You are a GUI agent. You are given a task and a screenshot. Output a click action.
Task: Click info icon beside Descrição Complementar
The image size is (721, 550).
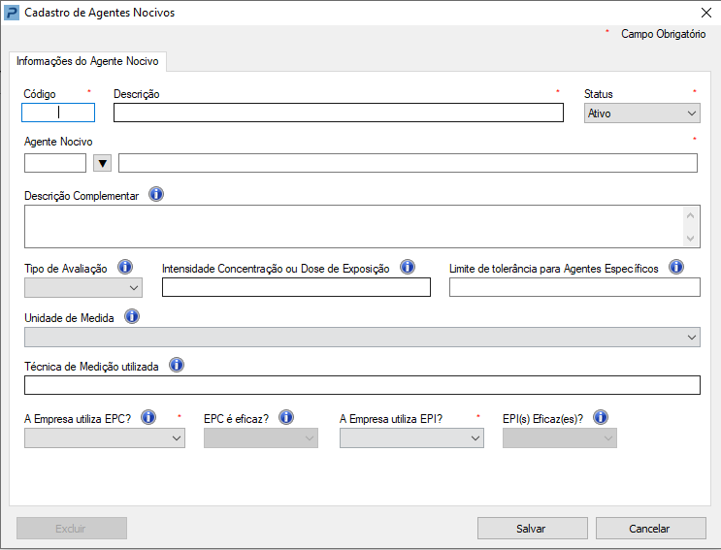click(x=156, y=194)
